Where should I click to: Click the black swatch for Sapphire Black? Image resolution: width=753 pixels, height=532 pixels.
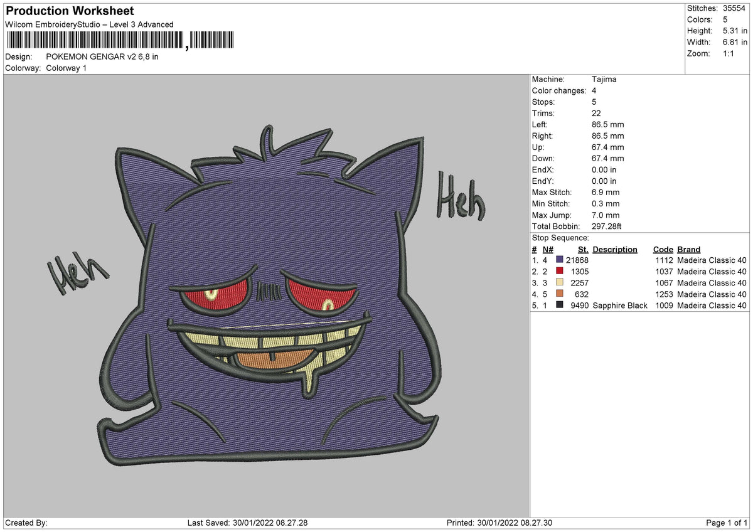560,306
